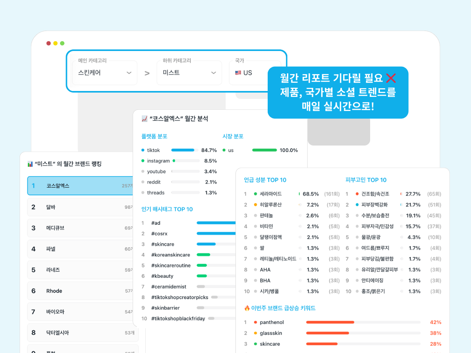This screenshot has width=471, height=353.
Task: Click Rhode in the brand ranking list
Action: (x=54, y=291)
